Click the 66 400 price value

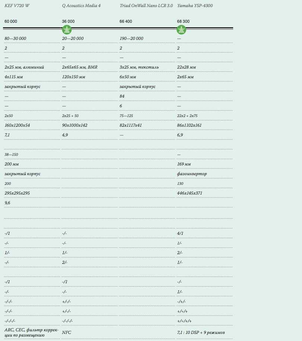point(126,22)
